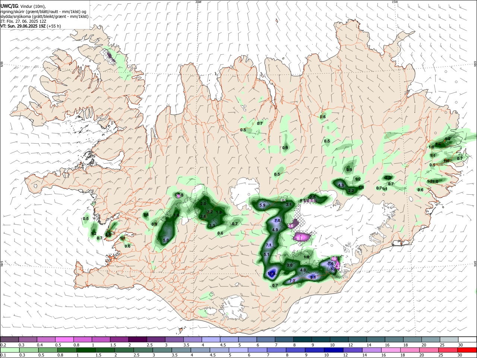Click the grey-purple 0.2 snow legend swatch

pyautogui.click(x=9, y=339)
